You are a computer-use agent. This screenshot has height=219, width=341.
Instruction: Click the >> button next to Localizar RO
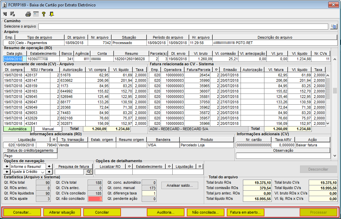129,167
